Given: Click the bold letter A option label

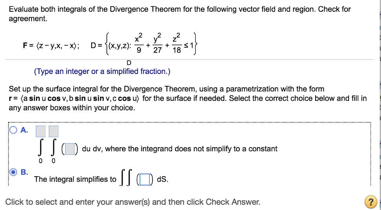Looking at the screenshot, I should [24, 130].
